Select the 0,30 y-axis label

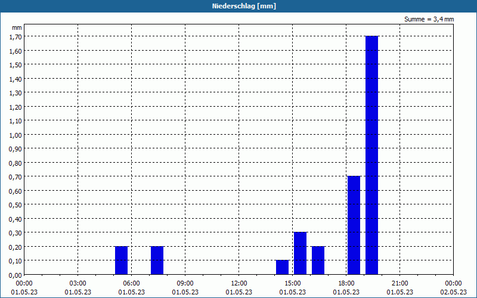16,233
